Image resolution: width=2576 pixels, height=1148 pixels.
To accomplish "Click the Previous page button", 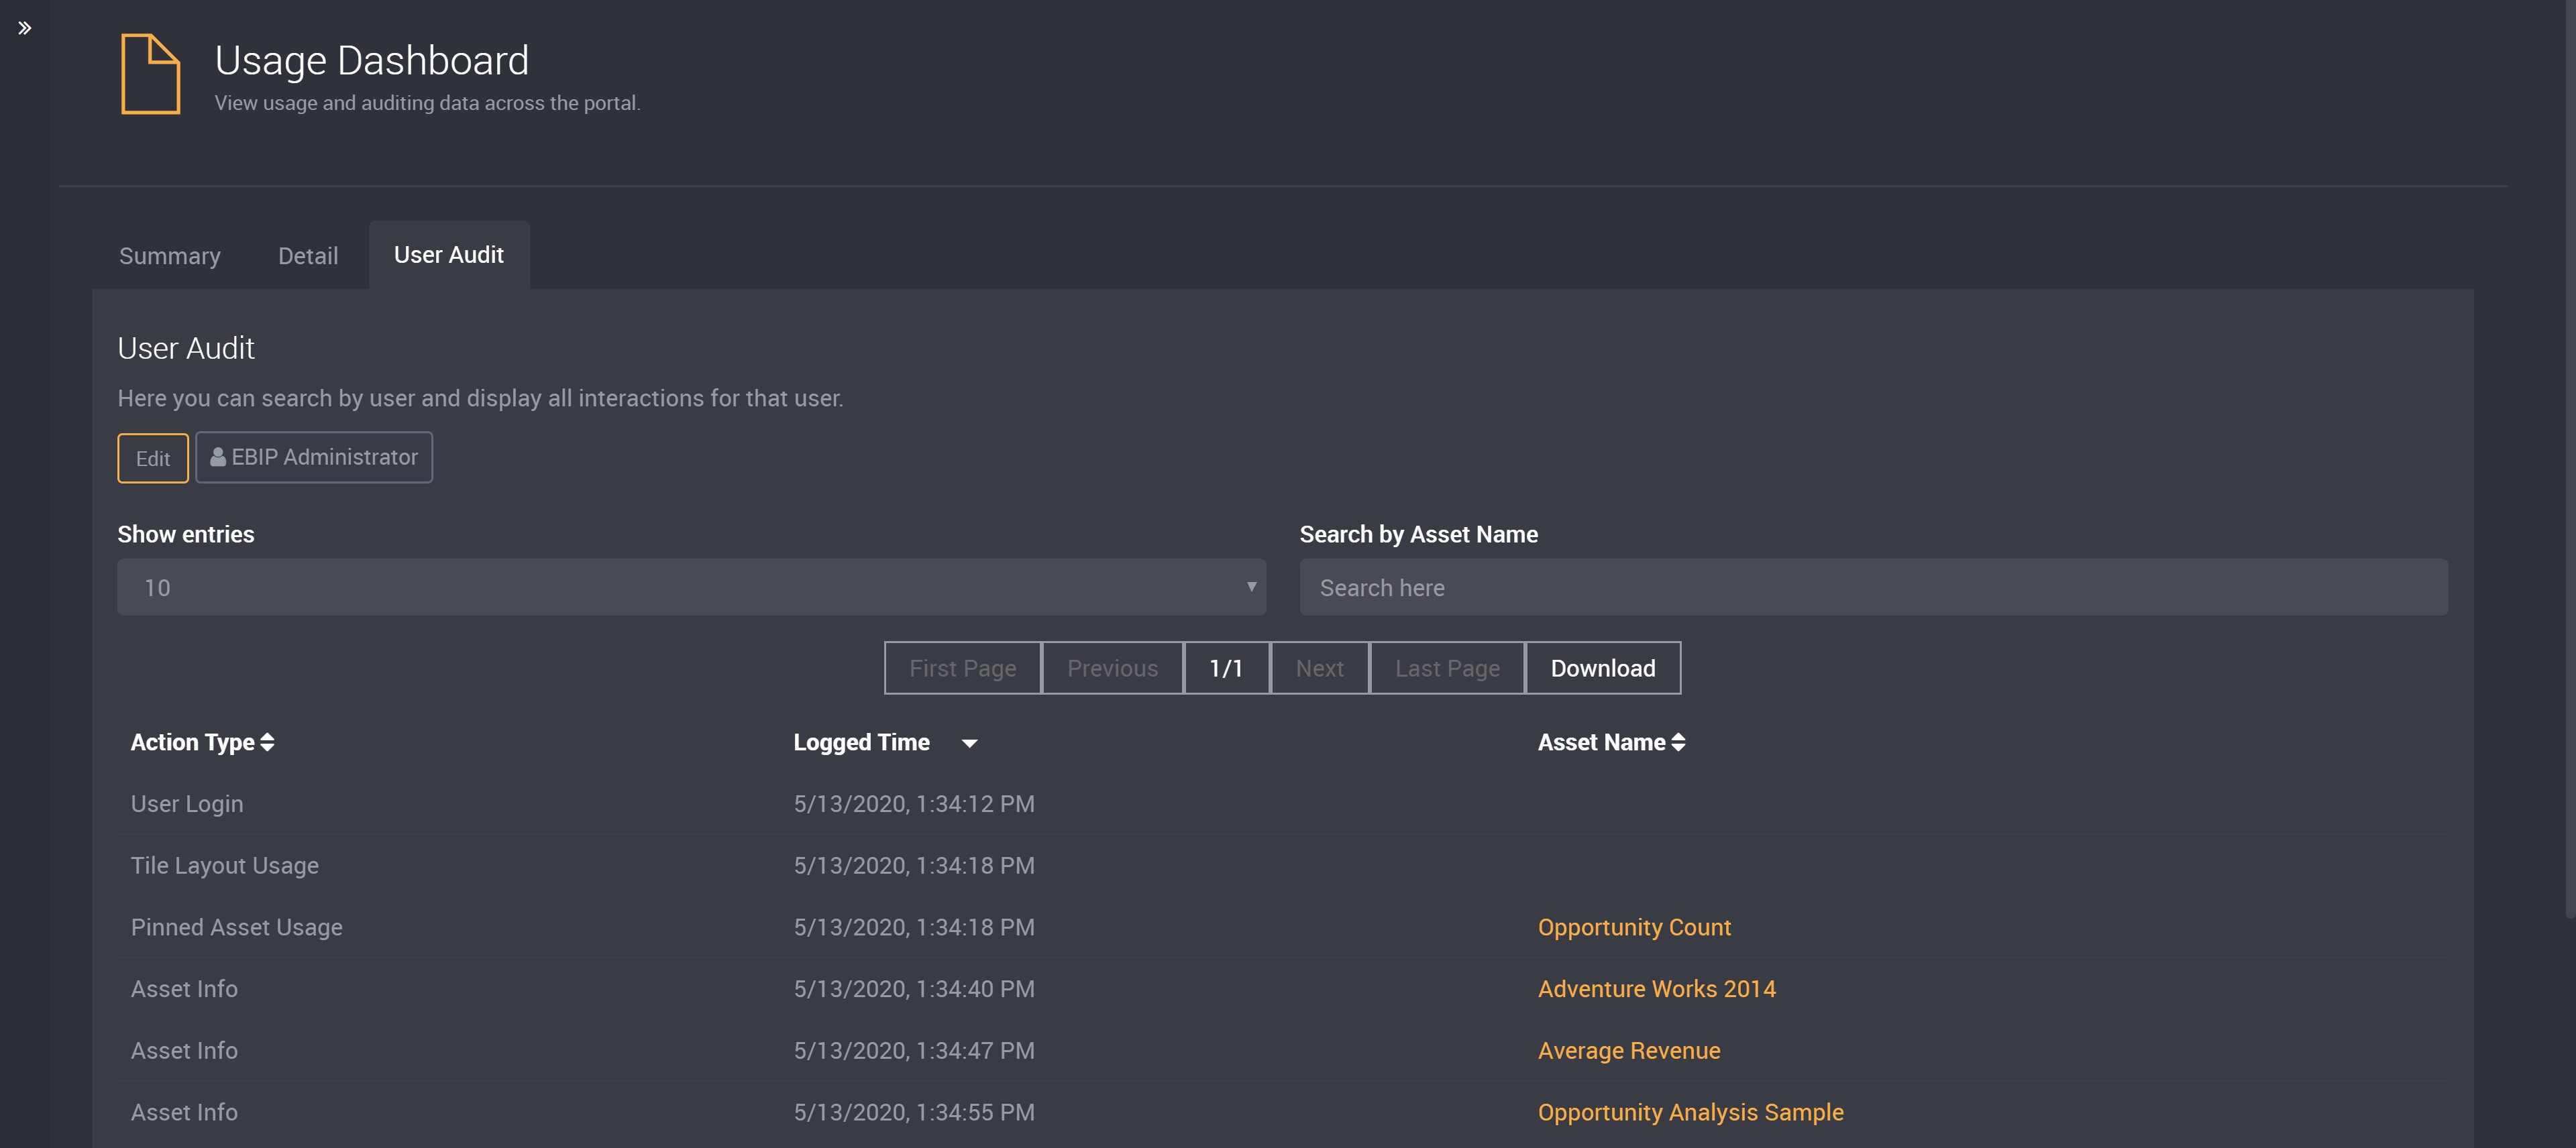I will coord(1112,668).
